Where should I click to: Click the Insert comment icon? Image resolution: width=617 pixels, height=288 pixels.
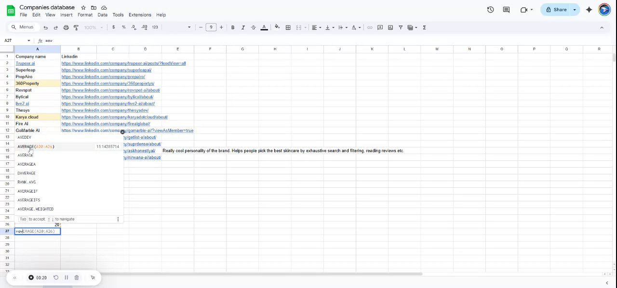click(380, 27)
